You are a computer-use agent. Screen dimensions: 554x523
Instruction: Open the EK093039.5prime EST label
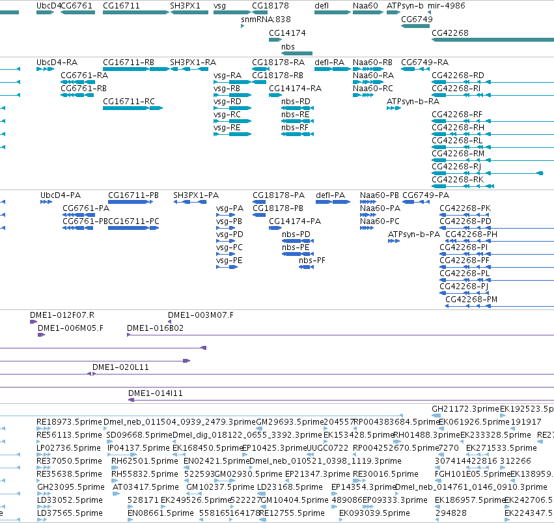pos(374,513)
